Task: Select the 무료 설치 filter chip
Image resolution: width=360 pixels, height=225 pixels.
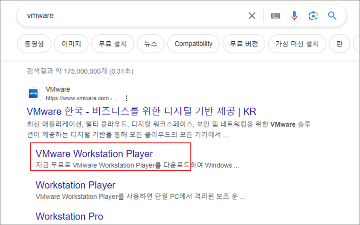Action: (113, 44)
